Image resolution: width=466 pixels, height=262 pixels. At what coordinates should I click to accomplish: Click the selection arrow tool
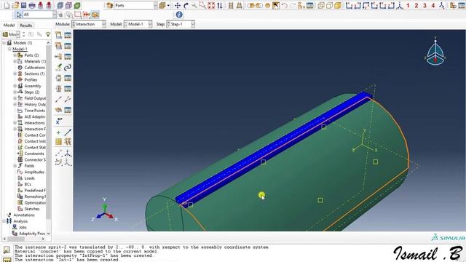[x=19, y=15]
